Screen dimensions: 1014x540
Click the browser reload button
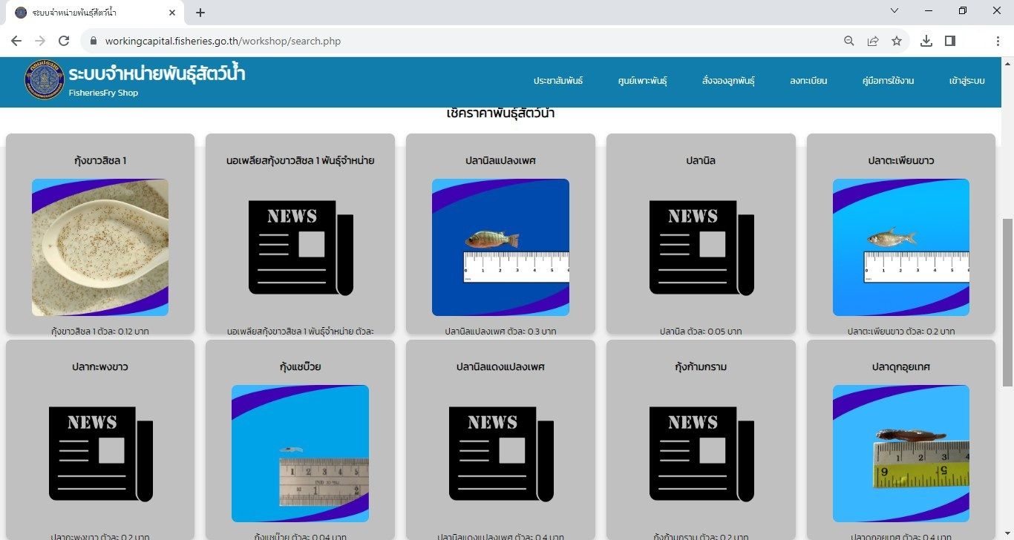click(64, 41)
